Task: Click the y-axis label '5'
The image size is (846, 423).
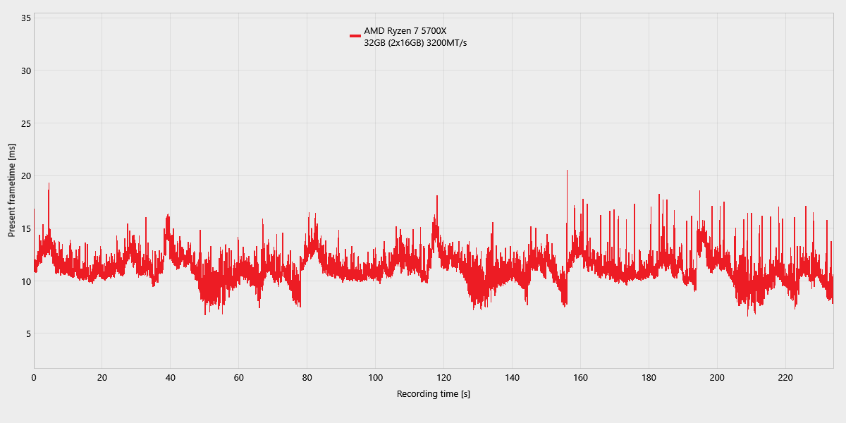Action: [x=27, y=333]
